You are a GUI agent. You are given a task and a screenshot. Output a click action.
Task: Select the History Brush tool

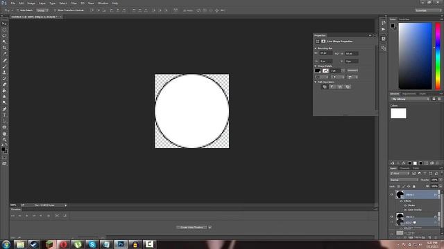pyautogui.click(x=4, y=78)
